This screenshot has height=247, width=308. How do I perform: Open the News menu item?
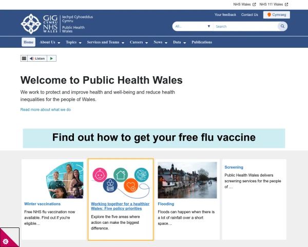[x=158, y=42]
